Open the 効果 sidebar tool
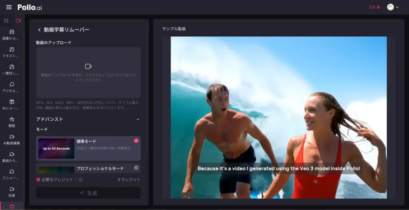This screenshot has height=210, width=409. point(12,192)
